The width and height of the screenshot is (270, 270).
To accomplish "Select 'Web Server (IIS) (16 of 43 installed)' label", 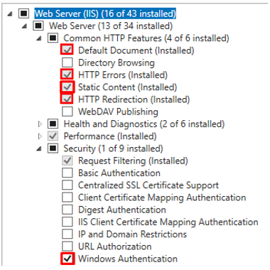I will [105, 13].
